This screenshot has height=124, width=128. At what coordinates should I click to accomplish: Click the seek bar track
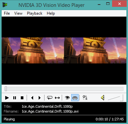pyautogui.click(x=64, y=89)
